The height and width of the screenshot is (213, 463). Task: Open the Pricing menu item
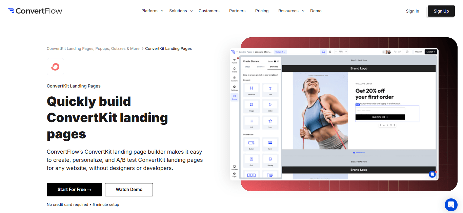coord(262,11)
